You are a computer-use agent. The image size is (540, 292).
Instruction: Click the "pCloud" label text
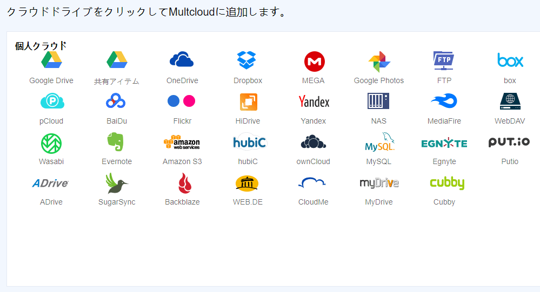click(x=51, y=121)
